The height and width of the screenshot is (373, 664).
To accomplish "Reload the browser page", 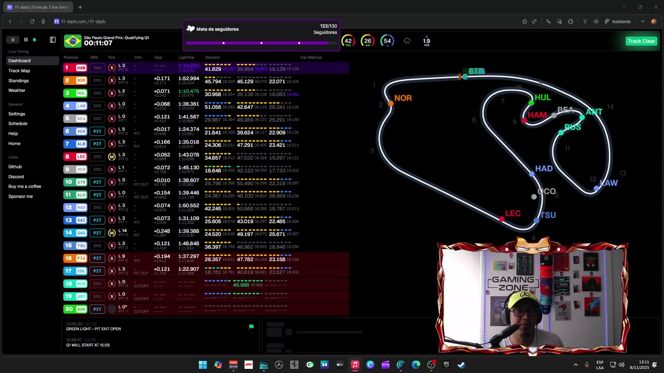I will (x=32, y=21).
